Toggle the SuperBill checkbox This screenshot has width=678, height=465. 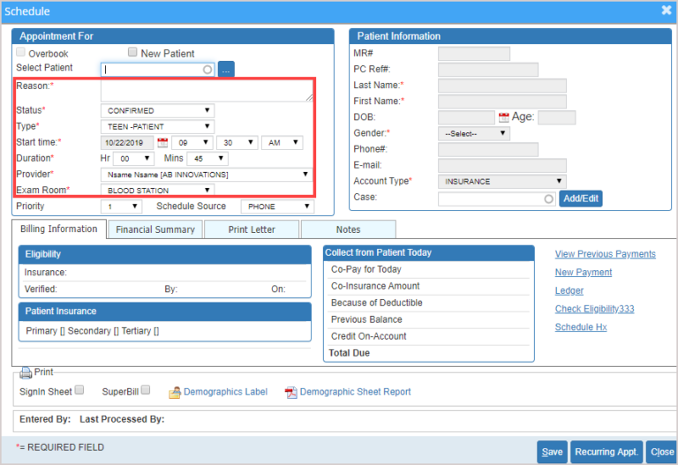[146, 390]
